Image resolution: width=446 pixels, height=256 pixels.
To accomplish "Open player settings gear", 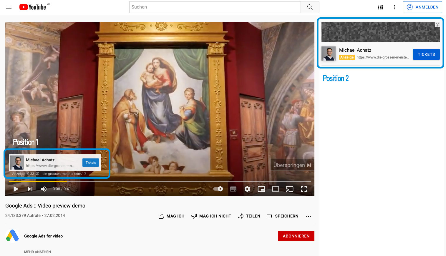I will (247, 189).
